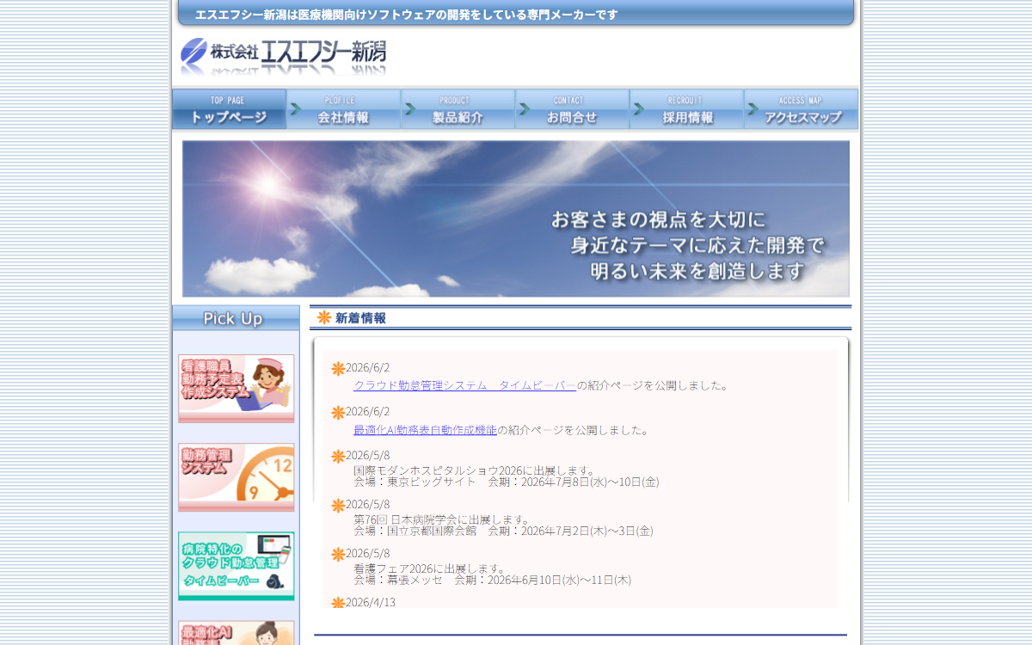
Task: Click the 会場：幕張メッセ venue line
Action: coord(492,580)
